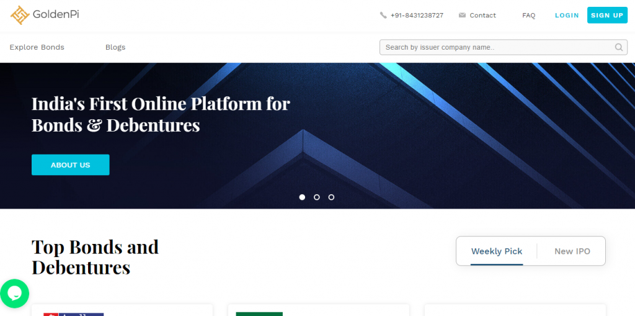Select the second carousel slide dot
The image size is (635, 316).
[x=317, y=197]
